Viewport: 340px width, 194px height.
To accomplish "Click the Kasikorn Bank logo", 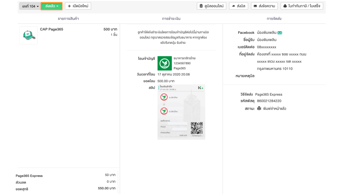I will pyautogui.click(x=164, y=63).
